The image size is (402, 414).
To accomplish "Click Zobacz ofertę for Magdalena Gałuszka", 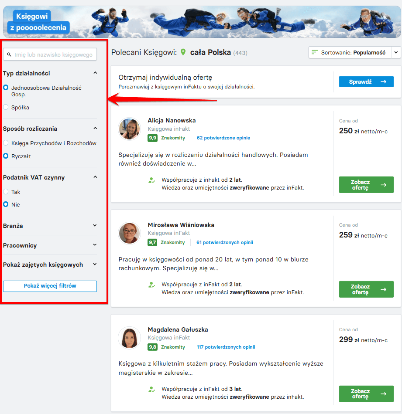I will tap(366, 394).
